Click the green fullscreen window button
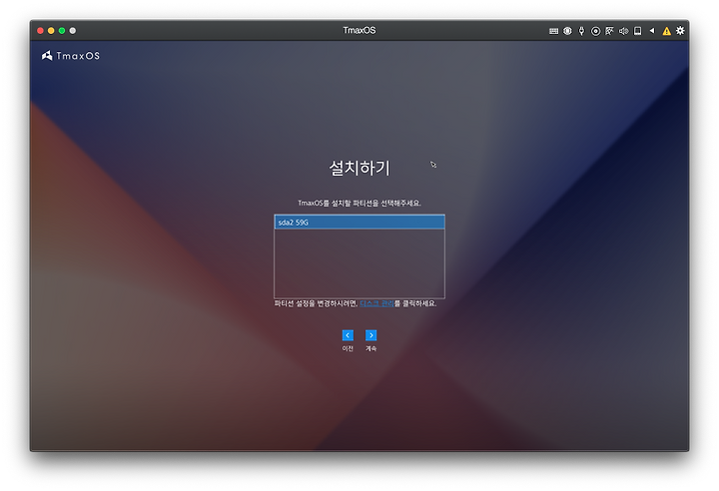The height and width of the screenshot is (491, 719). [x=62, y=31]
